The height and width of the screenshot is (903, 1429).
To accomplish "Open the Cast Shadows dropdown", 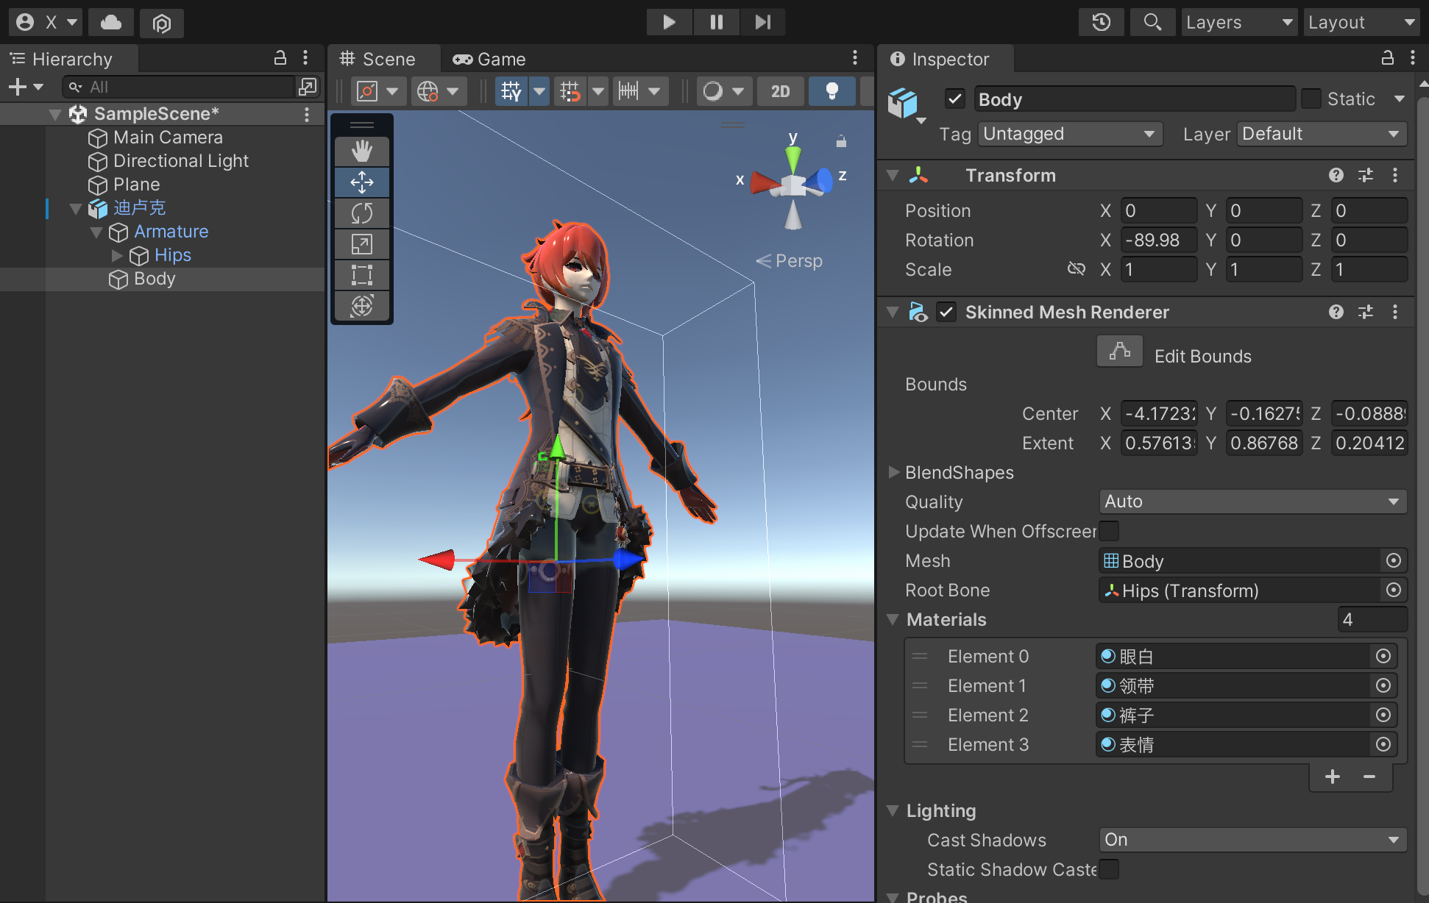I will (1252, 840).
